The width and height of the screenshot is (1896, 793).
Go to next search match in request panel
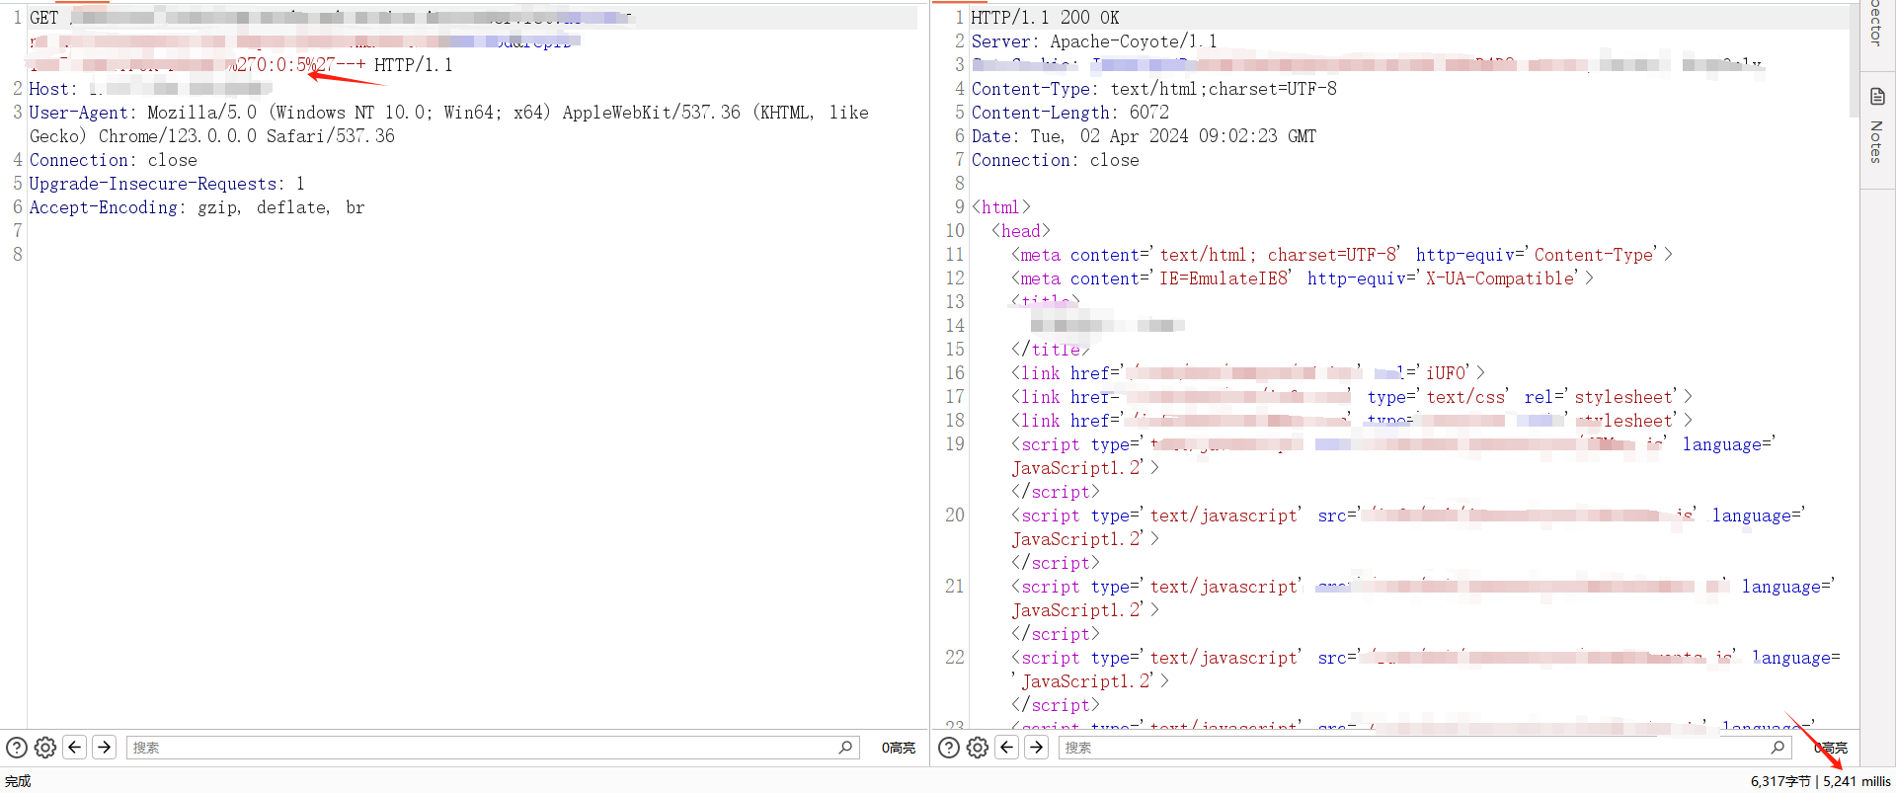pyautogui.click(x=105, y=748)
